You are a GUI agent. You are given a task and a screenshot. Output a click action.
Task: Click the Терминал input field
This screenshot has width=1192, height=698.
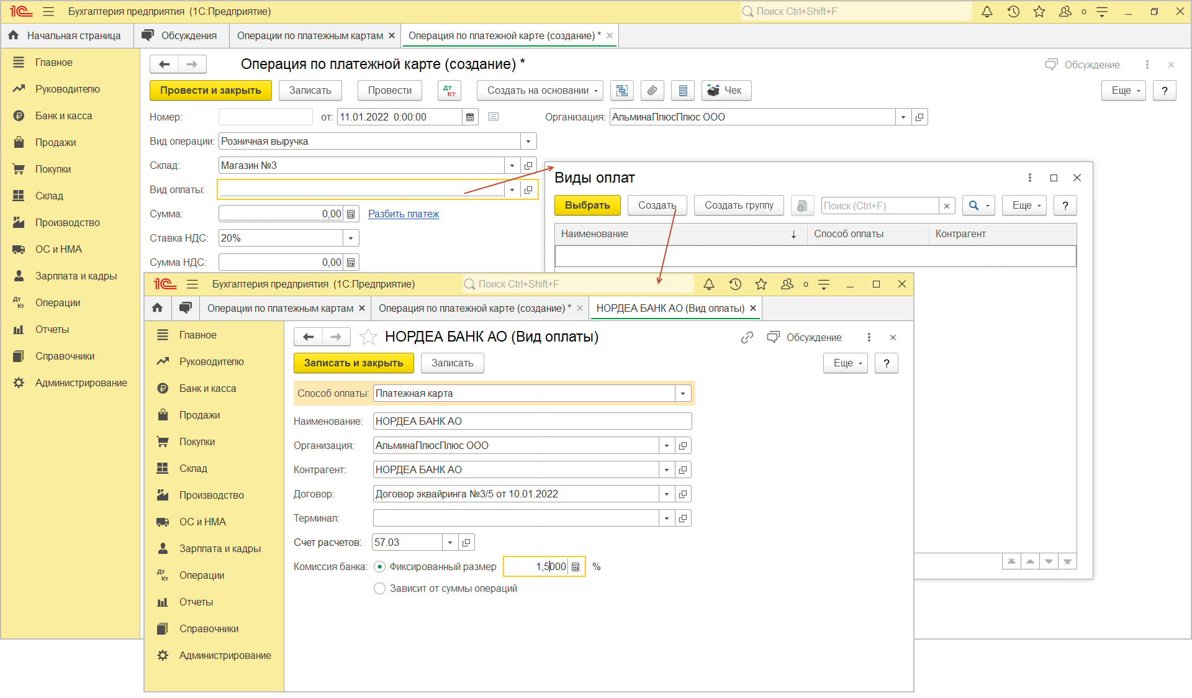point(515,519)
